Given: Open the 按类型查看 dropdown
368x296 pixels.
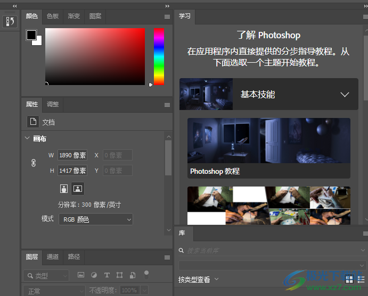Looking at the screenshot, I should pyautogui.click(x=198, y=279).
